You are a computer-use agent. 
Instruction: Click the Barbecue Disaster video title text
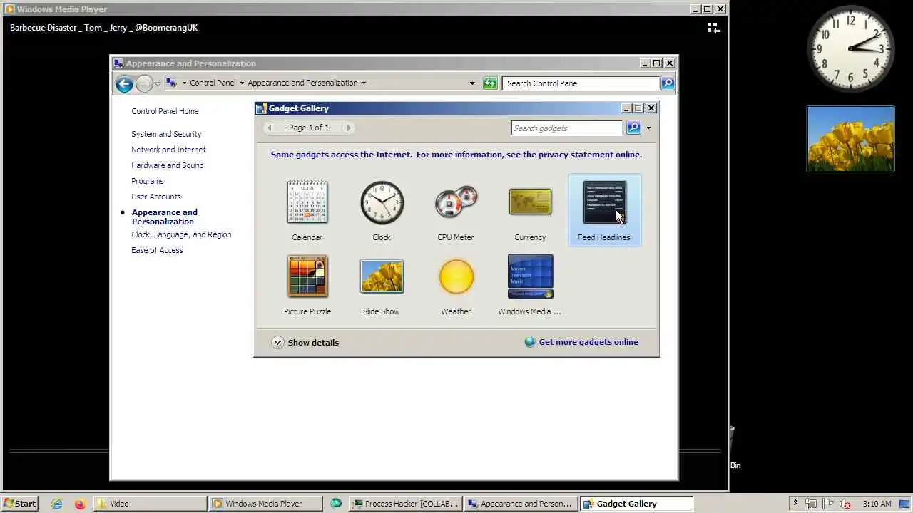(x=104, y=28)
